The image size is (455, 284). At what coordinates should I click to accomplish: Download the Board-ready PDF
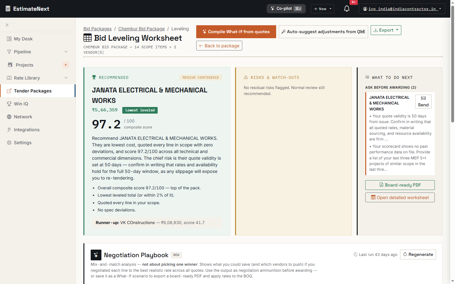pos(400,185)
